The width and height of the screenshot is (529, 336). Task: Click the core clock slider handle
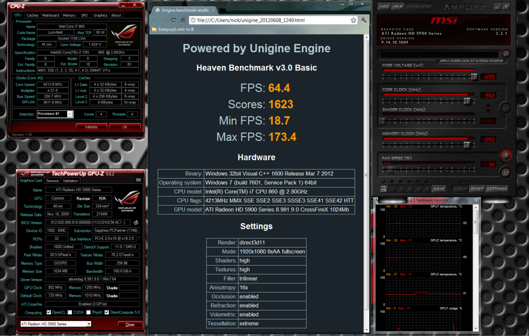(467, 100)
